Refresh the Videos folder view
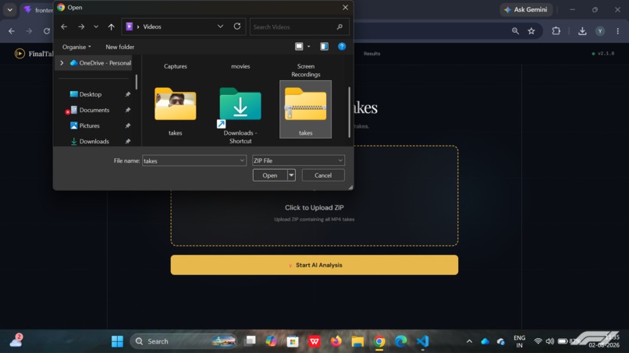Viewport: 629px width, 353px height. tap(237, 26)
